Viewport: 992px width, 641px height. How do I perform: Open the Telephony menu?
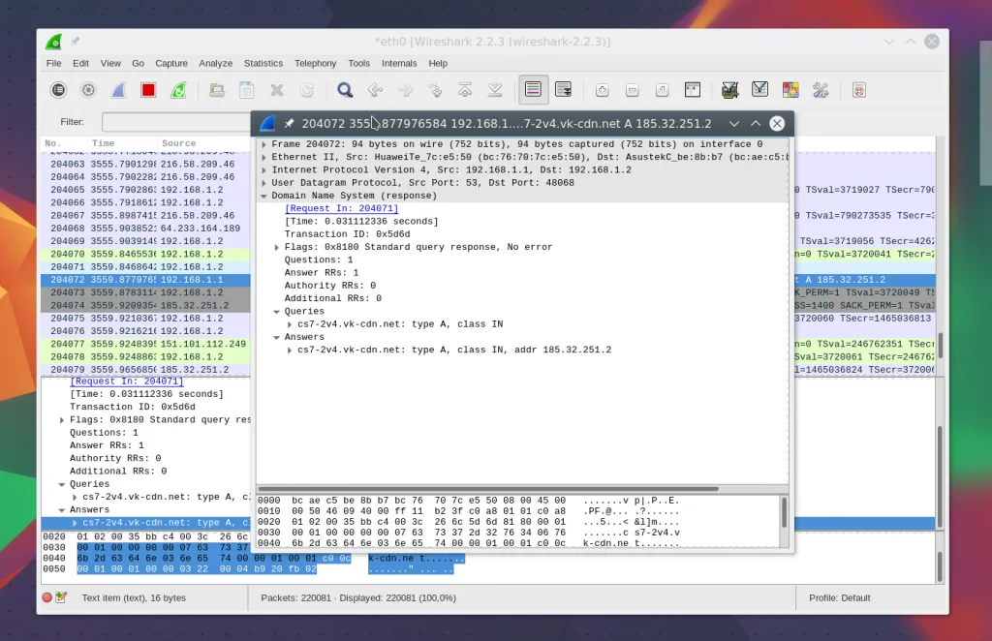point(315,63)
